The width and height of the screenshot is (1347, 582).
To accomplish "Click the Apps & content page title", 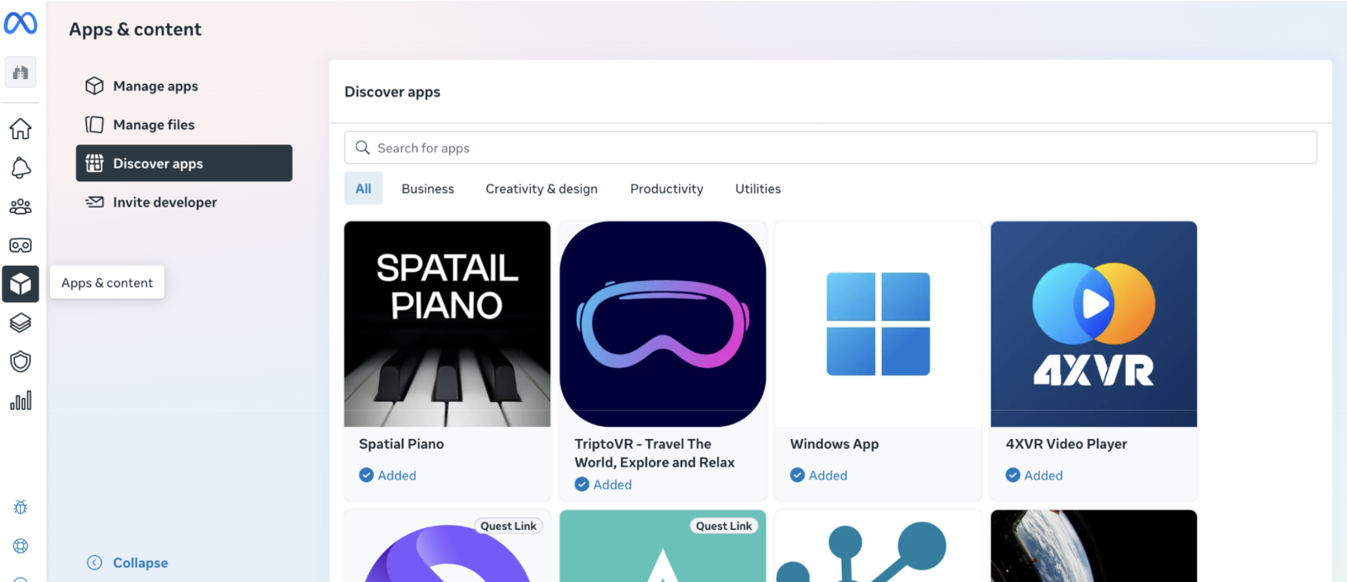I will coord(135,29).
